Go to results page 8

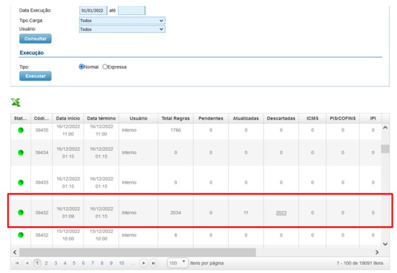pyautogui.click(x=102, y=263)
